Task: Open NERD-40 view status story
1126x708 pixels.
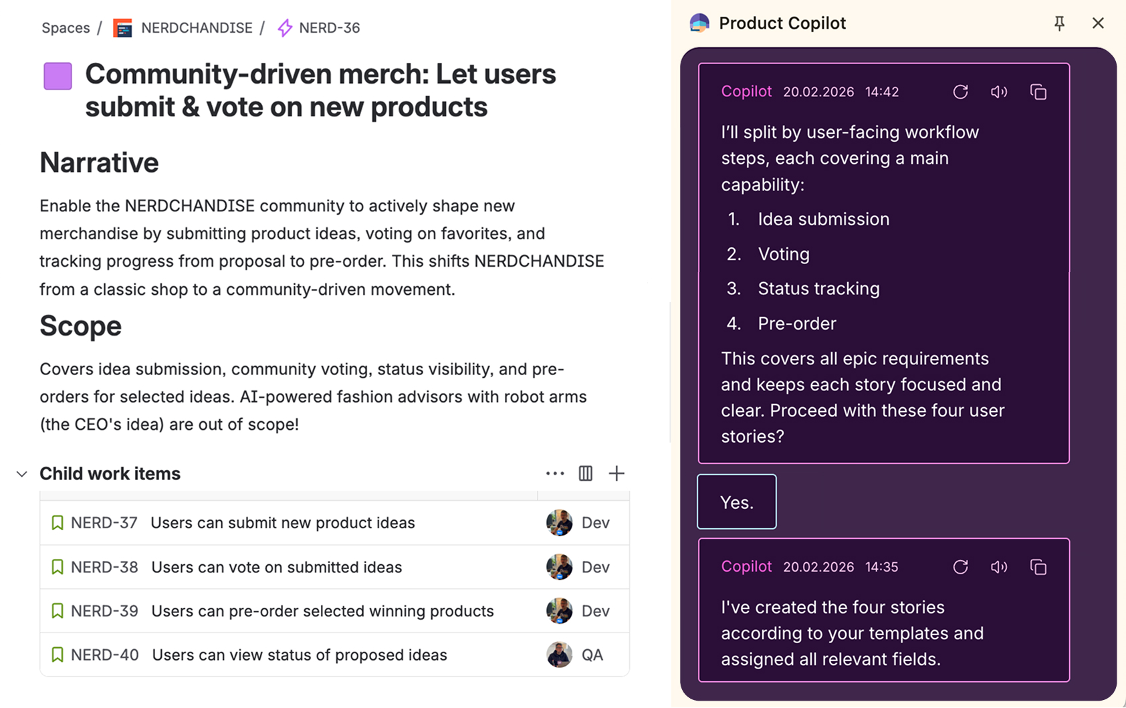Action: pos(299,655)
